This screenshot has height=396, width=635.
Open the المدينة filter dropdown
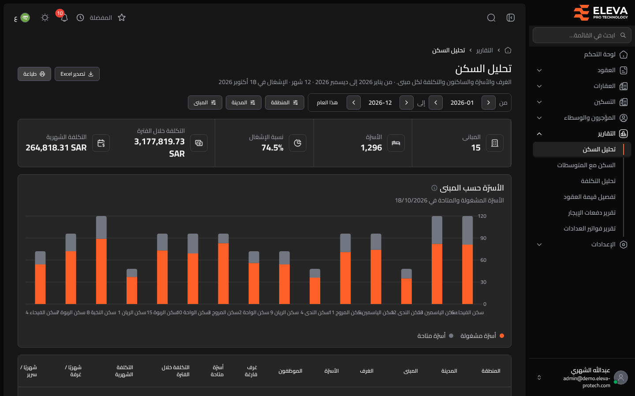243,103
